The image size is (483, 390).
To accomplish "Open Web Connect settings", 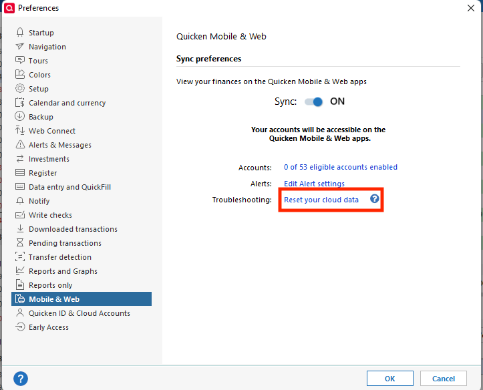I will pyautogui.click(x=52, y=131).
